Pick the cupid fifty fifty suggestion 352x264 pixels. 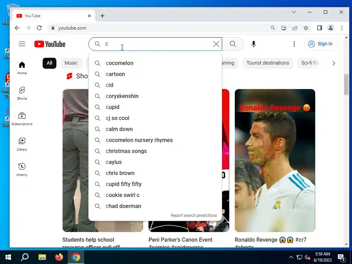coord(155,184)
